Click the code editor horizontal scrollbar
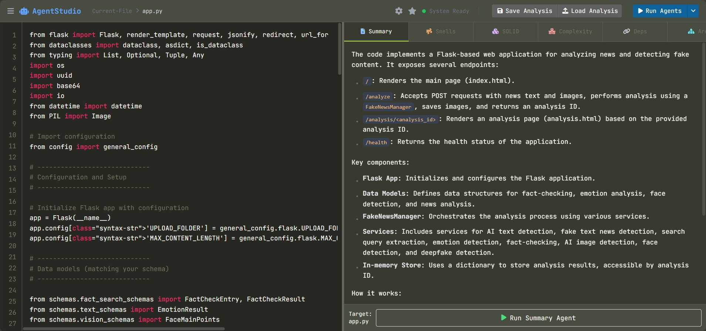Screen dimensions: 706x331 (x=124, y=328)
